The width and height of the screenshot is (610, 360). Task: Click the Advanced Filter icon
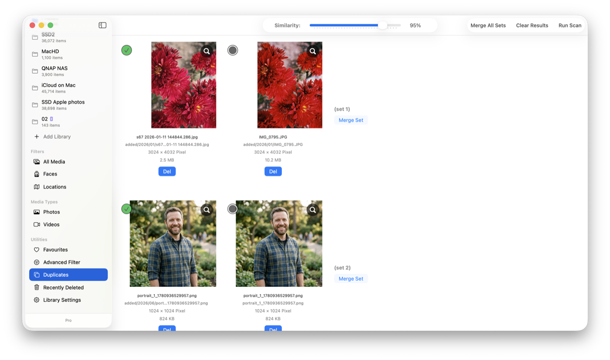click(x=37, y=262)
